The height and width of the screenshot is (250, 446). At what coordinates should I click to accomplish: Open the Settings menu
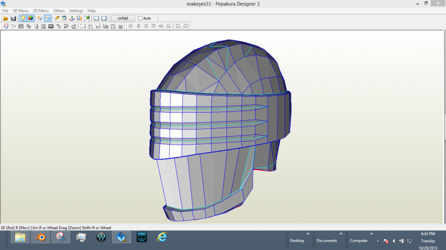click(76, 10)
